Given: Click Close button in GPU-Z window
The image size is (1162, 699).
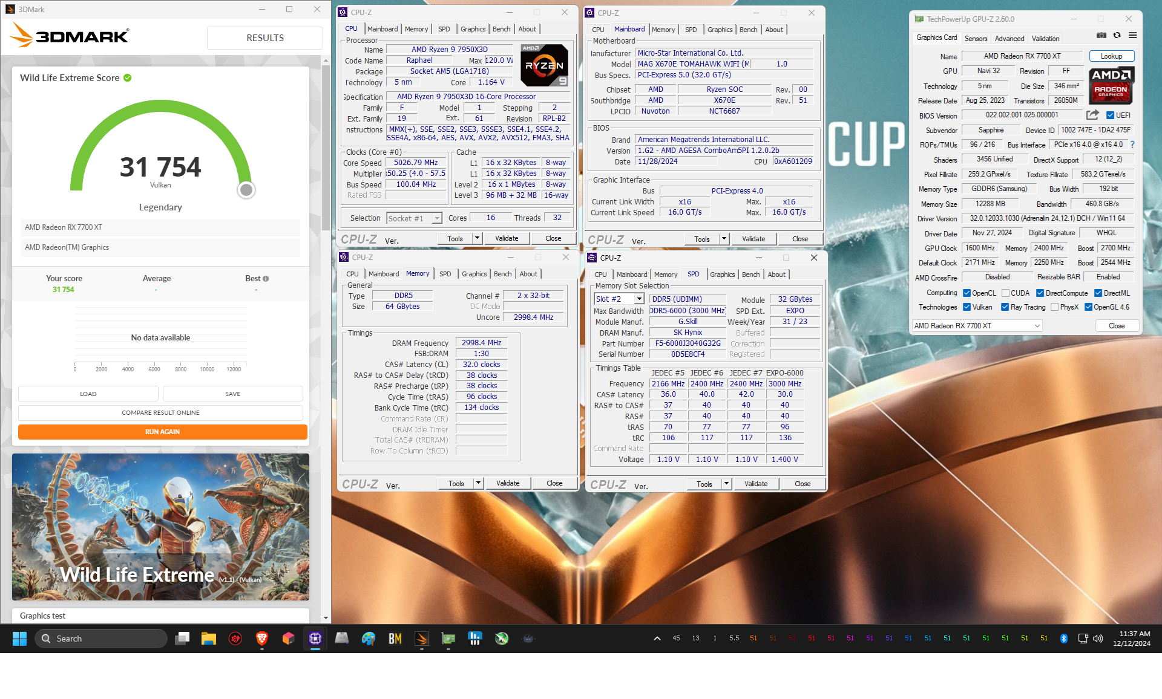Looking at the screenshot, I should click(1117, 326).
